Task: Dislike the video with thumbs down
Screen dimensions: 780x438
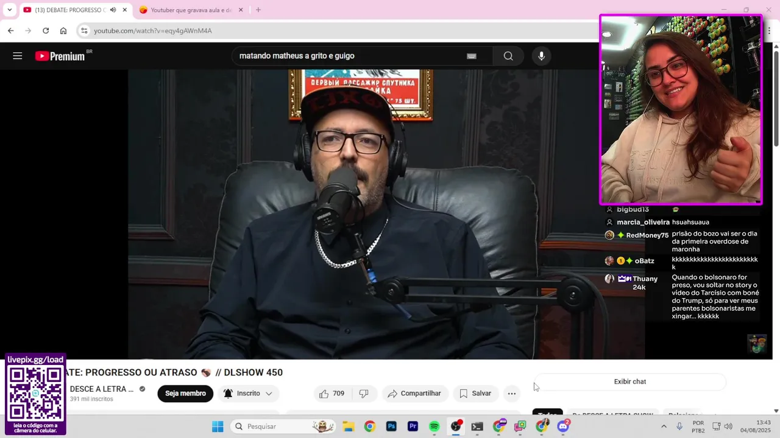Action: [364, 394]
